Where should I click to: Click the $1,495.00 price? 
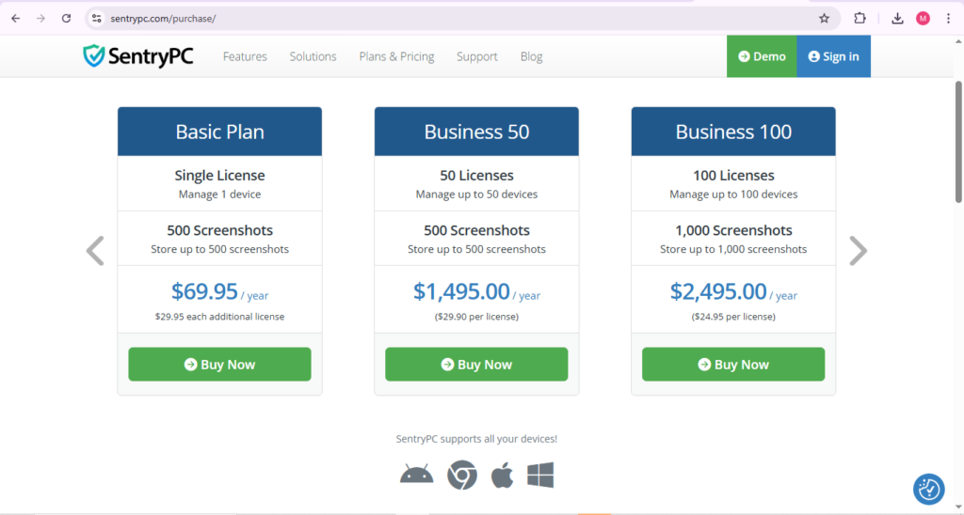(x=461, y=291)
